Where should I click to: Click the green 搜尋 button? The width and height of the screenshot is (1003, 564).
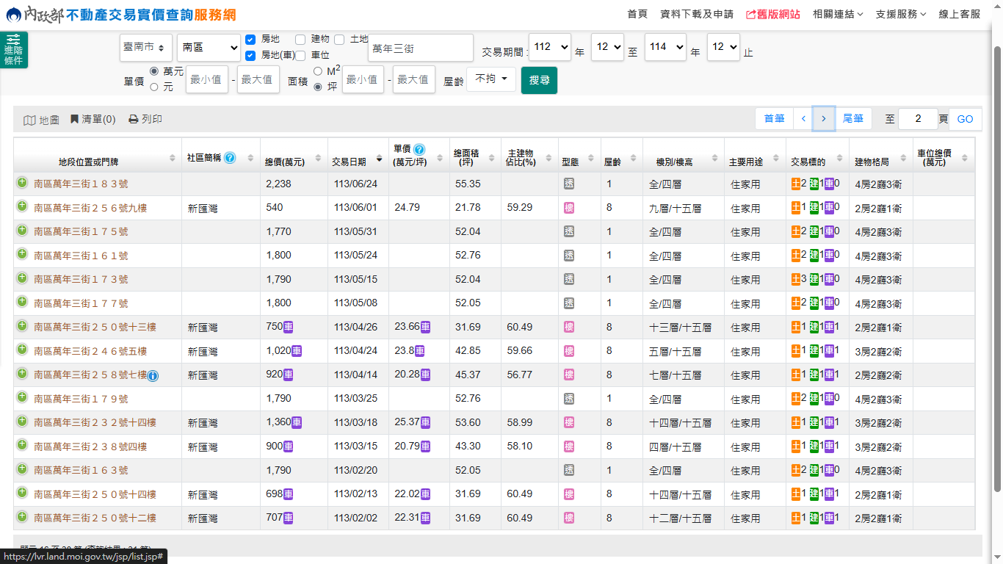(x=539, y=80)
